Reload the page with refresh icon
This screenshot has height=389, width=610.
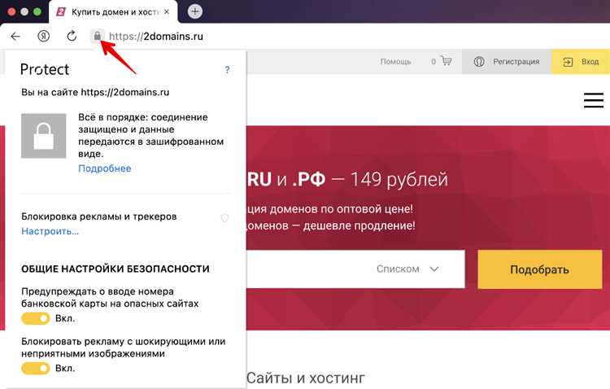(72, 36)
